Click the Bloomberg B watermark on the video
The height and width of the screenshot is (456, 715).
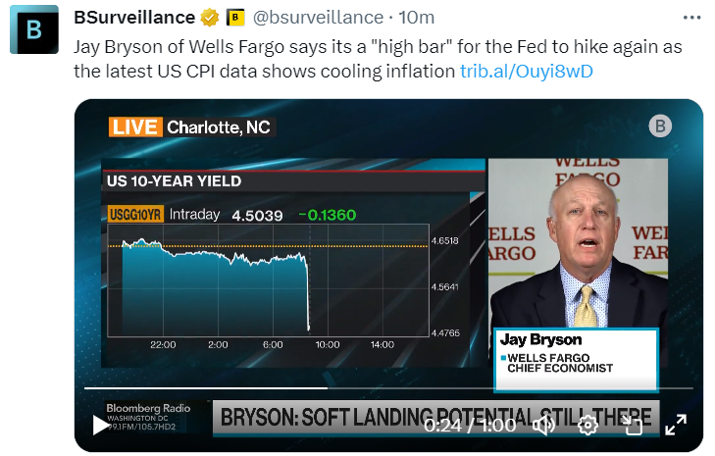[x=660, y=126]
